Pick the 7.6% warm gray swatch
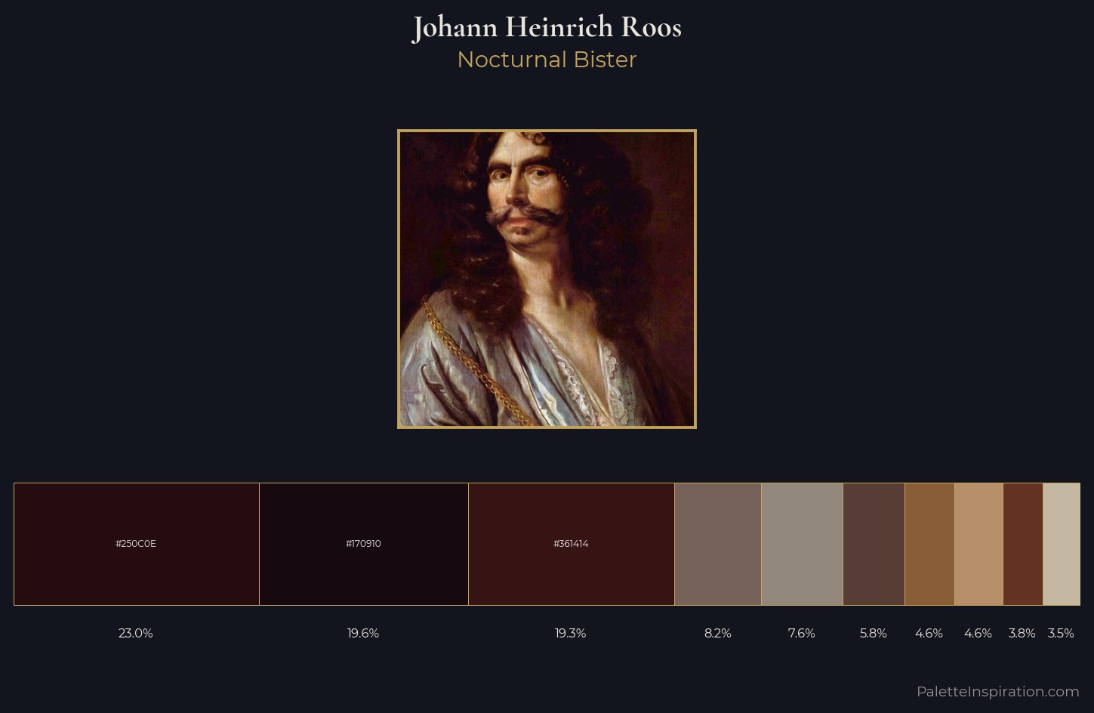Viewport: 1094px width, 713px height. coord(802,544)
